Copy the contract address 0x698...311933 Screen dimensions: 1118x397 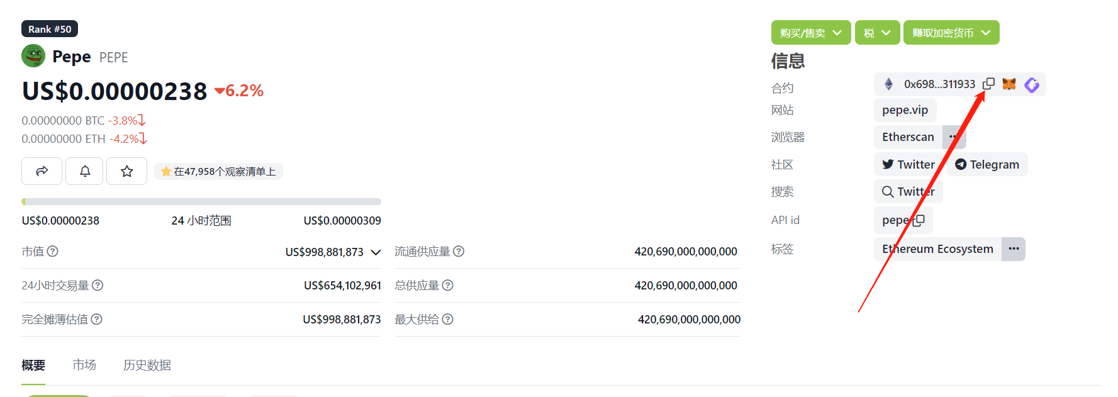(x=988, y=84)
